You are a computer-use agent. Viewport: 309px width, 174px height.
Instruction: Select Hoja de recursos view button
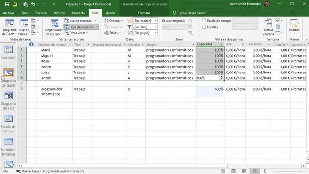81,27
